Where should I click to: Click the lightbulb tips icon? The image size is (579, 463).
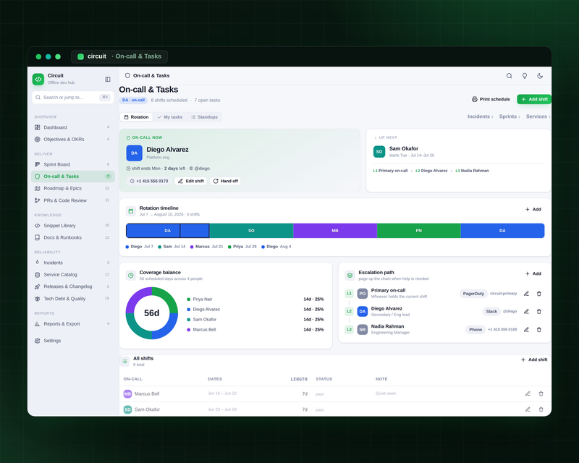click(524, 76)
